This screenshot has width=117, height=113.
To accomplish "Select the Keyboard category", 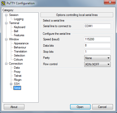I will tap(20, 27).
